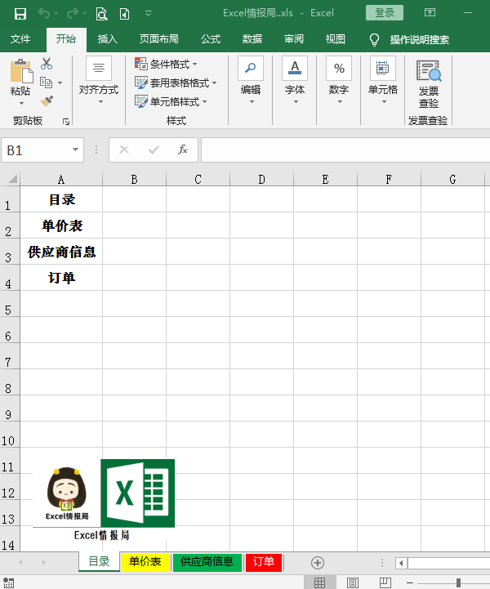Click the Cut scissors icon

tap(47, 64)
